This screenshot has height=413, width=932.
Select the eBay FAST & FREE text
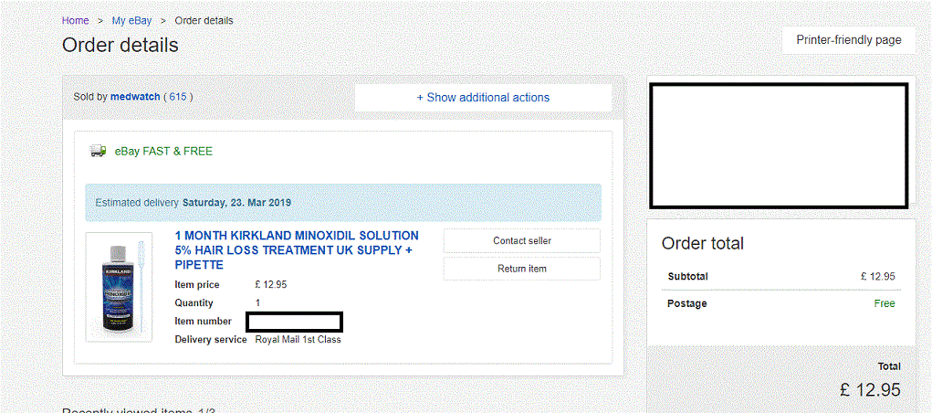click(x=163, y=151)
